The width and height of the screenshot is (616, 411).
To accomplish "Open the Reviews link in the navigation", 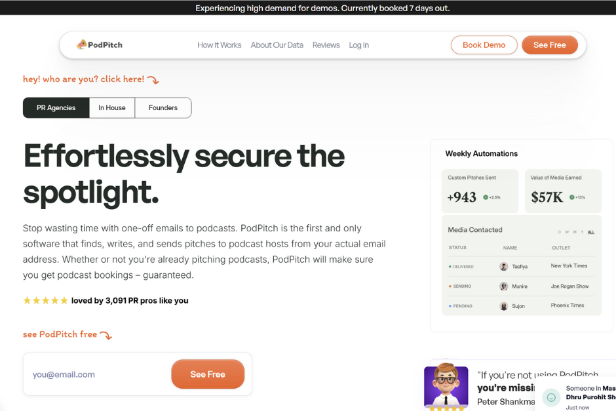I will 326,45.
